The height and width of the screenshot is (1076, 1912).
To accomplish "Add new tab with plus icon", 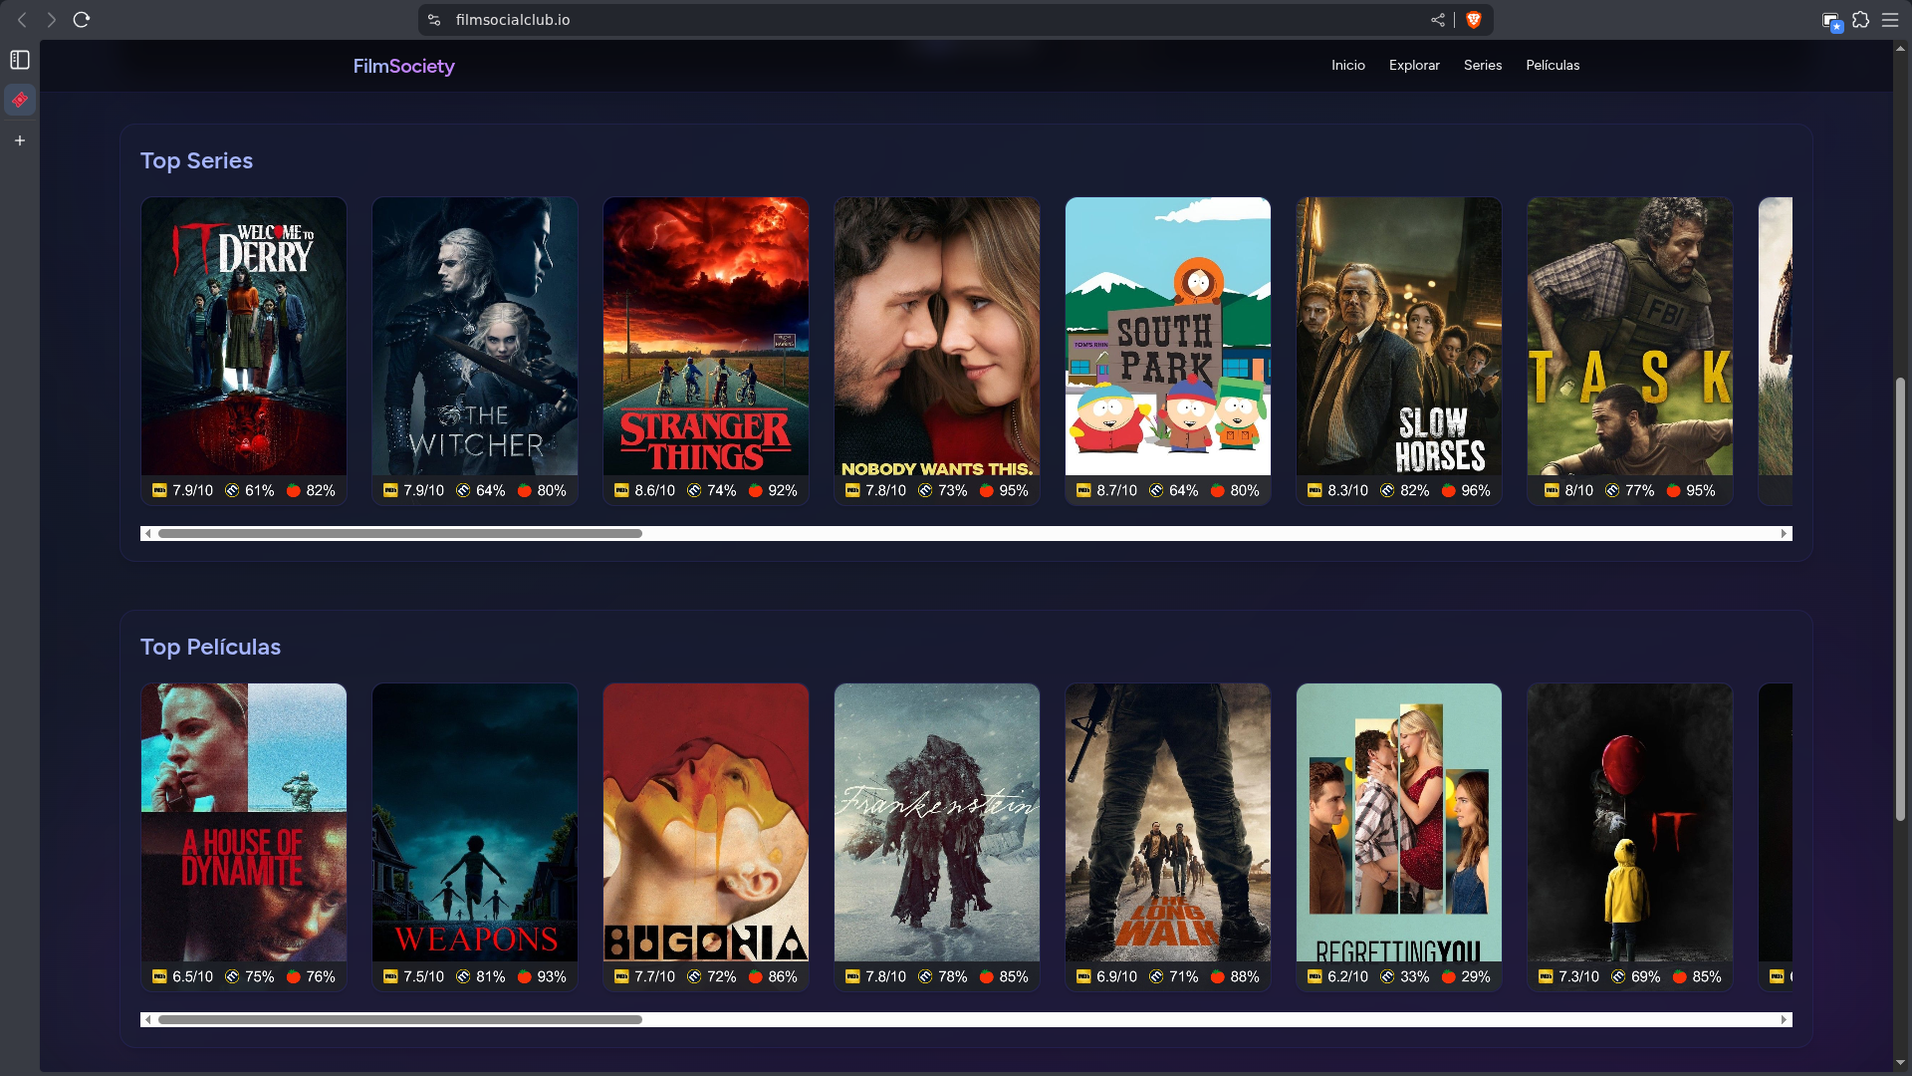I will (20, 140).
